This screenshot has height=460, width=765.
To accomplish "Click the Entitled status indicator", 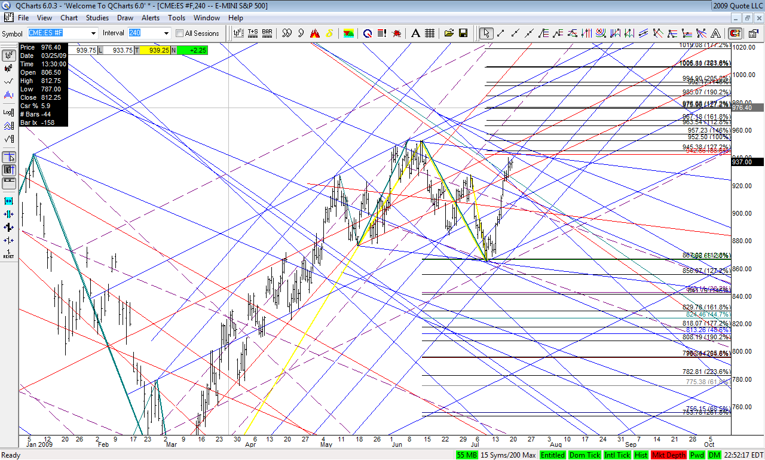I will 552,455.
